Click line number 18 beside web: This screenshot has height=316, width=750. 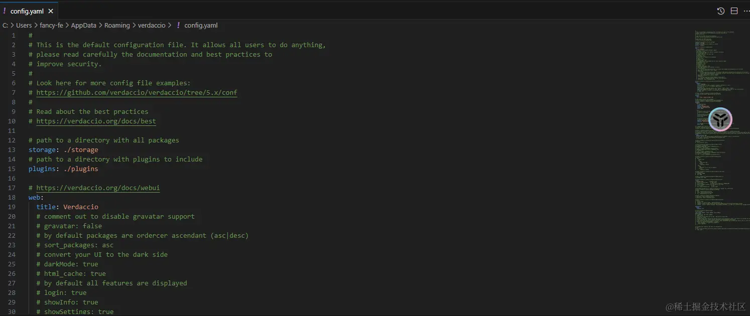[x=12, y=197]
